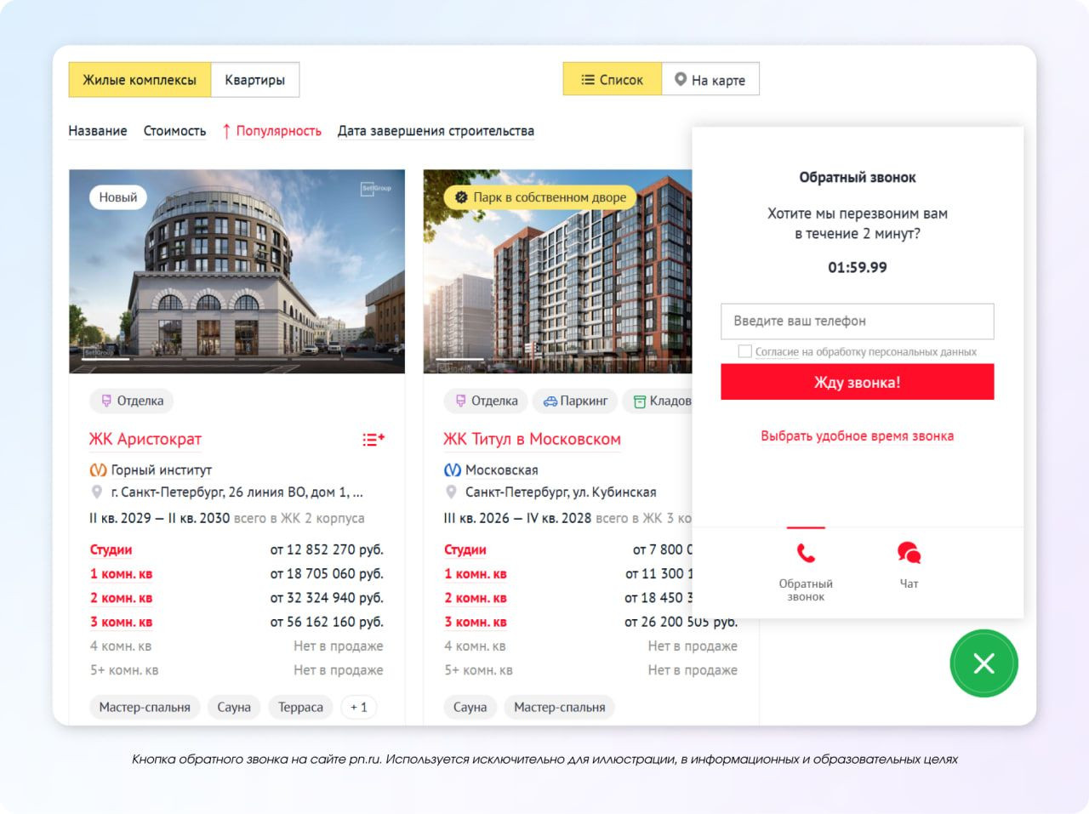Open 1 комн. кв in ЖК Титул

pyautogui.click(x=476, y=573)
